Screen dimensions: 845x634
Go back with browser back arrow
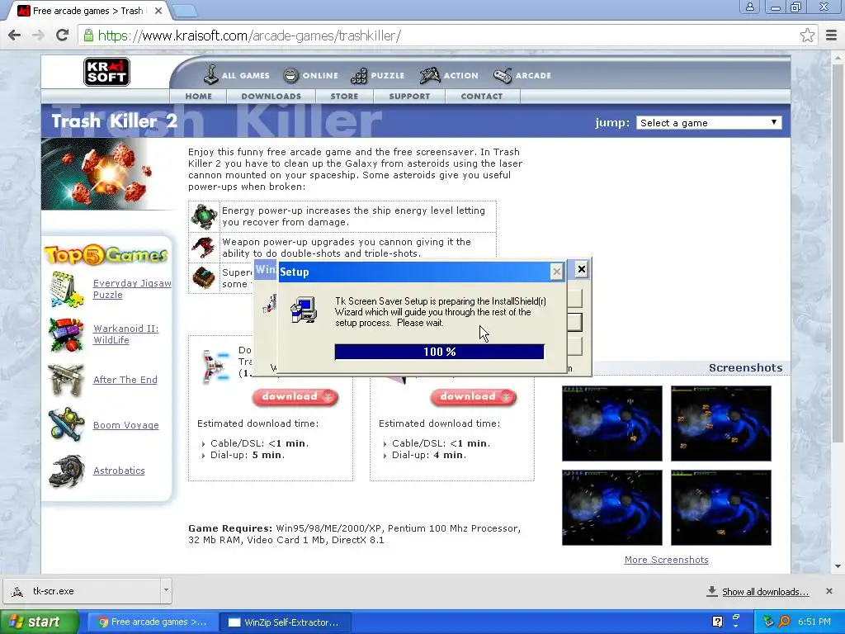(x=15, y=35)
